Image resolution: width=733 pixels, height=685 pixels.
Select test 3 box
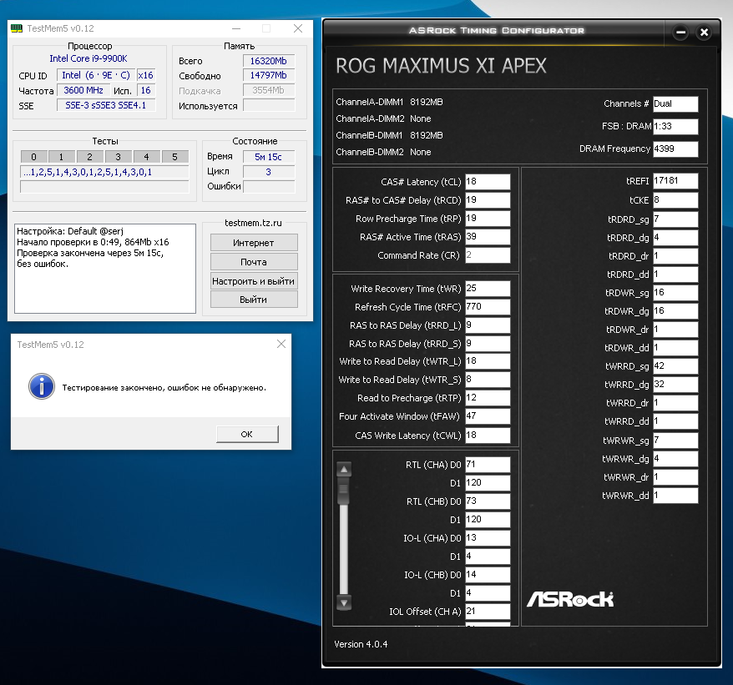click(119, 157)
